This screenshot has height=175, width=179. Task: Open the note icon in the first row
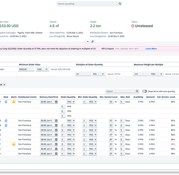tap(6, 102)
